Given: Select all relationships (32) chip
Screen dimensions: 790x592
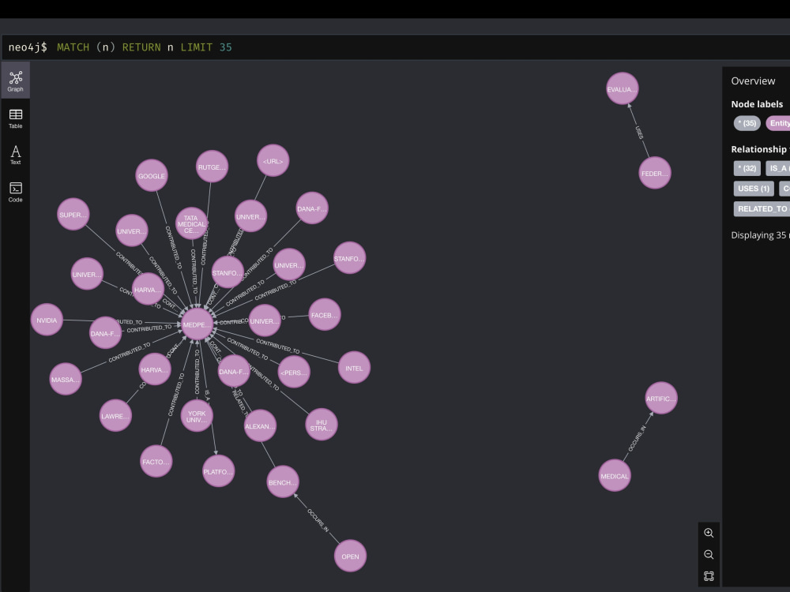Looking at the screenshot, I should tap(747, 168).
